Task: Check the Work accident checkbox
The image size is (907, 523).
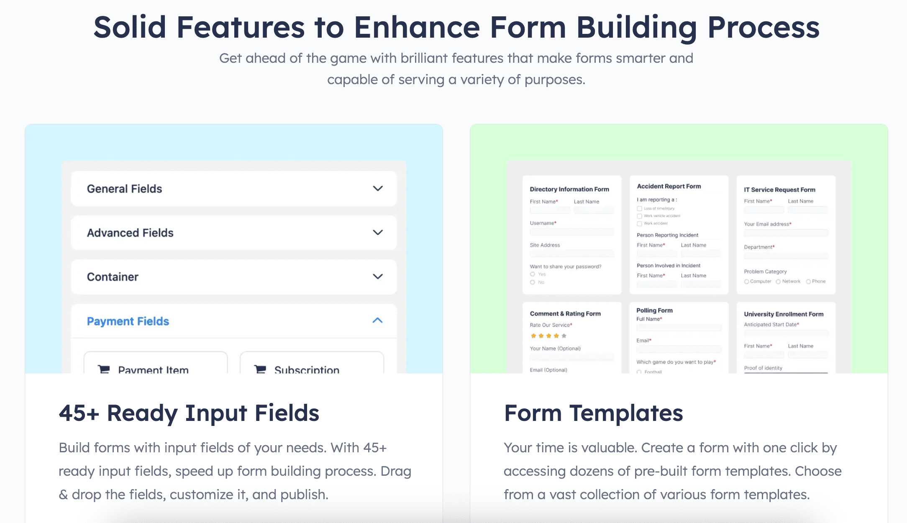Action: click(639, 223)
